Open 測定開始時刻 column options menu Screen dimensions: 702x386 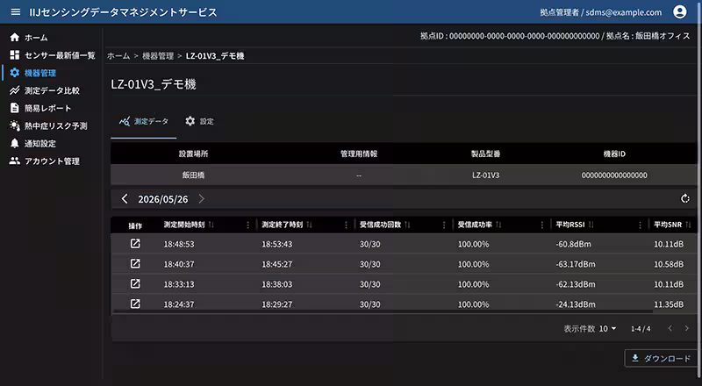tap(248, 225)
